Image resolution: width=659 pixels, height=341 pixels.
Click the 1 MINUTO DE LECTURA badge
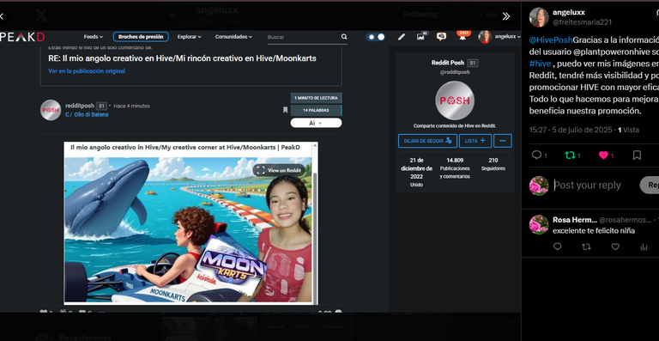[316, 98]
